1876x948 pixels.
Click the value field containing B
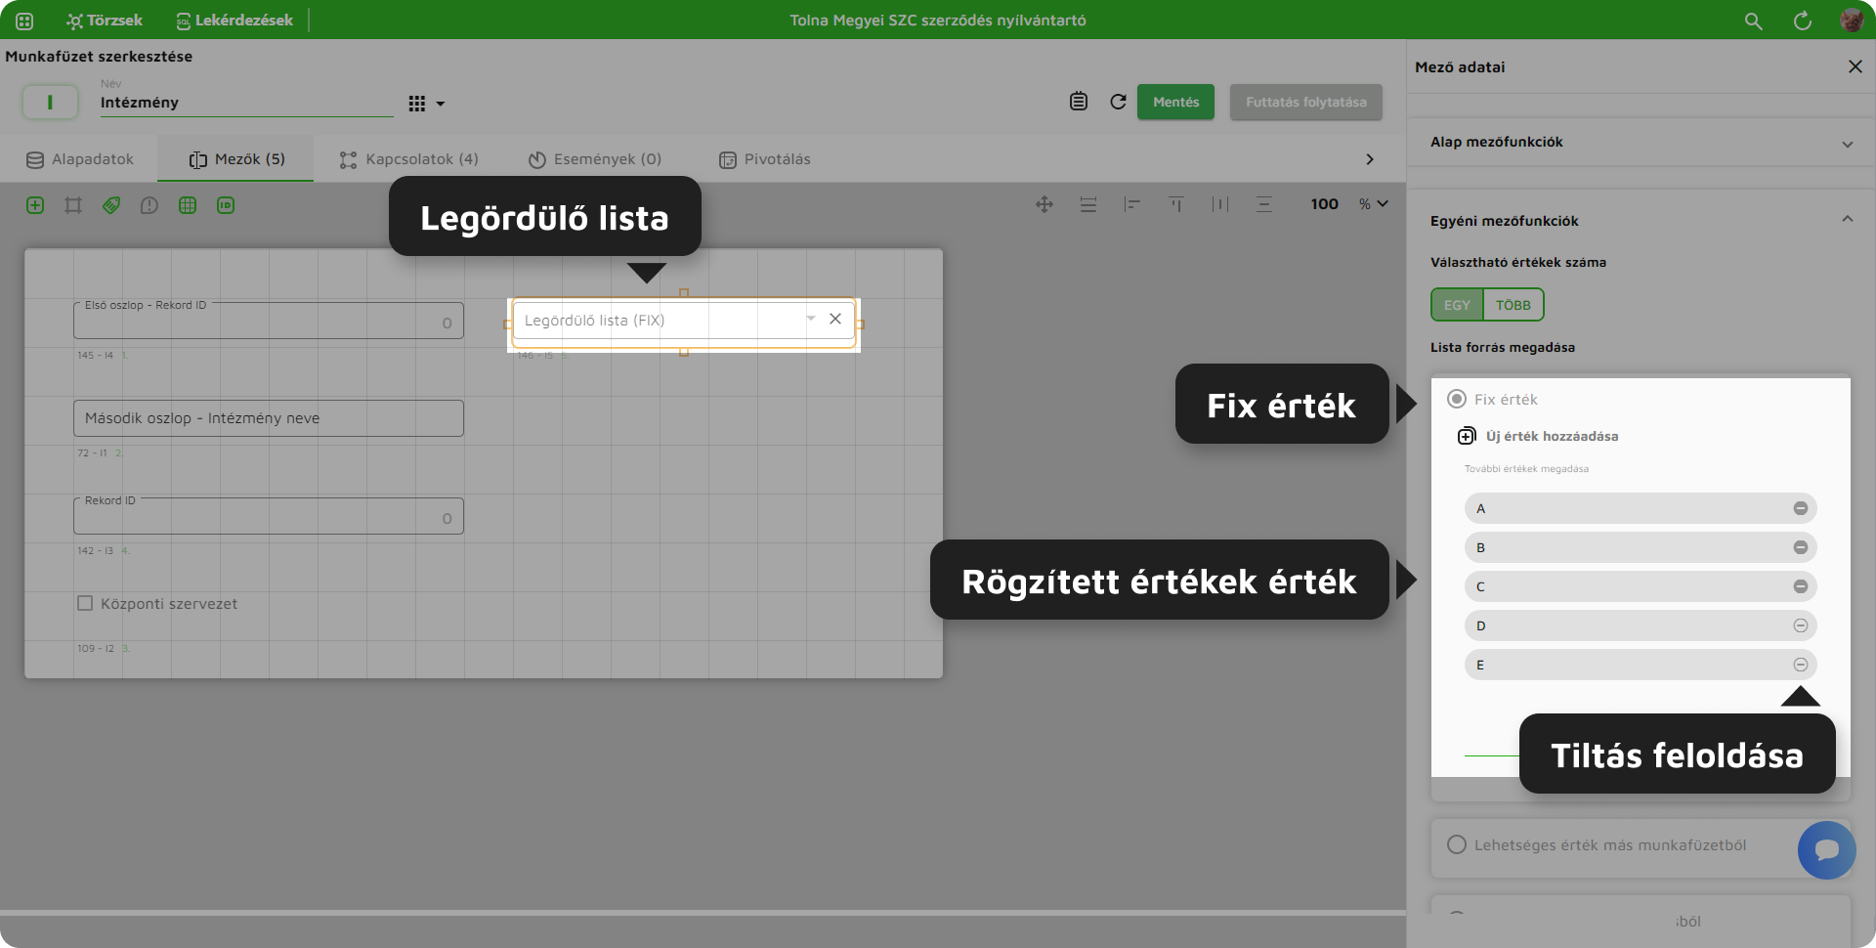tap(1641, 547)
